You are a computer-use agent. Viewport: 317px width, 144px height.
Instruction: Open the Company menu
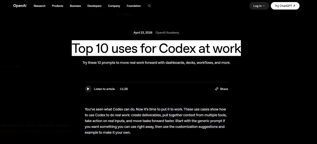click(x=114, y=6)
